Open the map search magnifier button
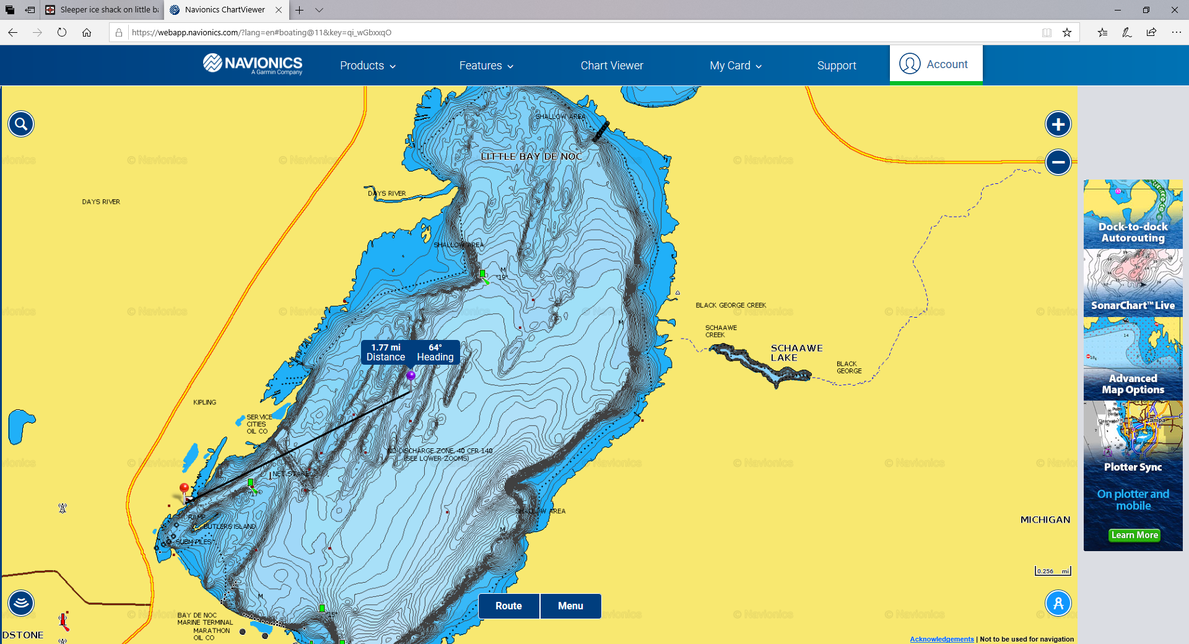This screenshot has width=1189, height=644. 21,124
